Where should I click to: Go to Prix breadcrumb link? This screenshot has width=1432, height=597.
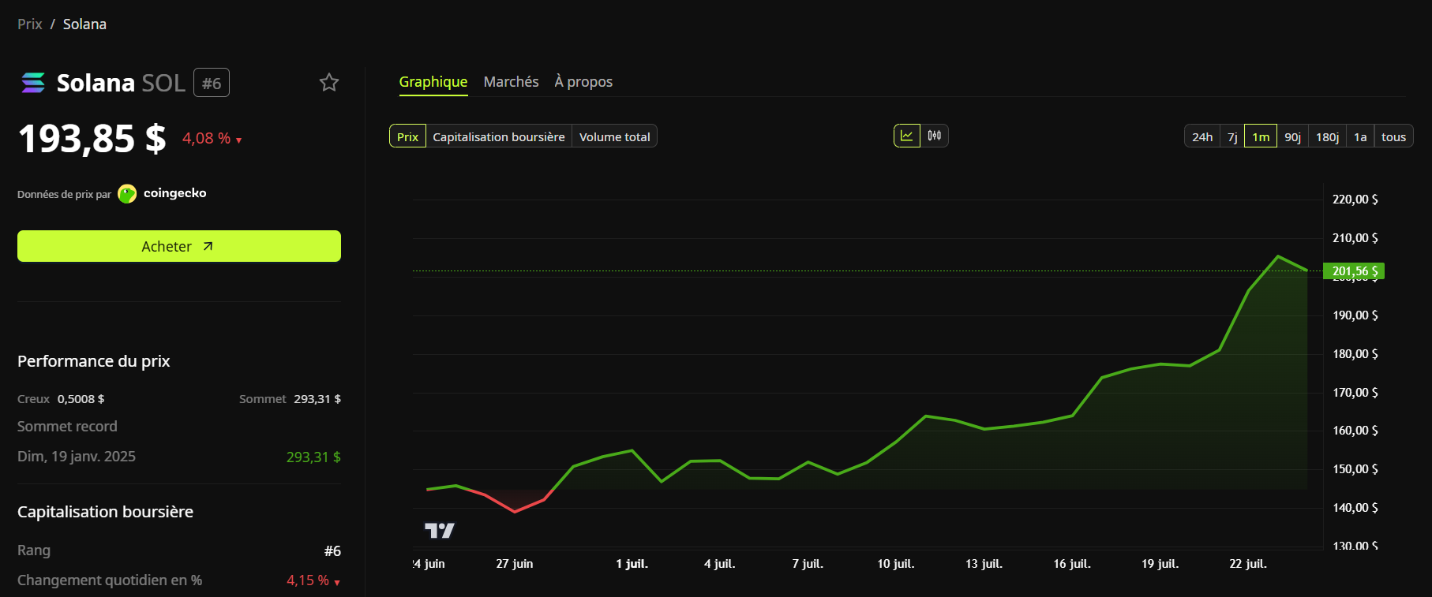[x=30, y=24]
